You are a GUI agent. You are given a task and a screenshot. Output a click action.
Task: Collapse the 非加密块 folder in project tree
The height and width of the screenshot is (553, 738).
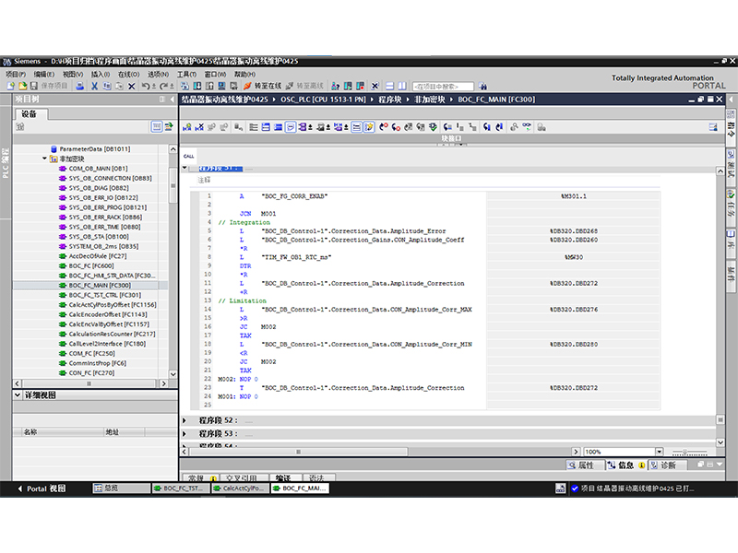click(x=44, y=159)
